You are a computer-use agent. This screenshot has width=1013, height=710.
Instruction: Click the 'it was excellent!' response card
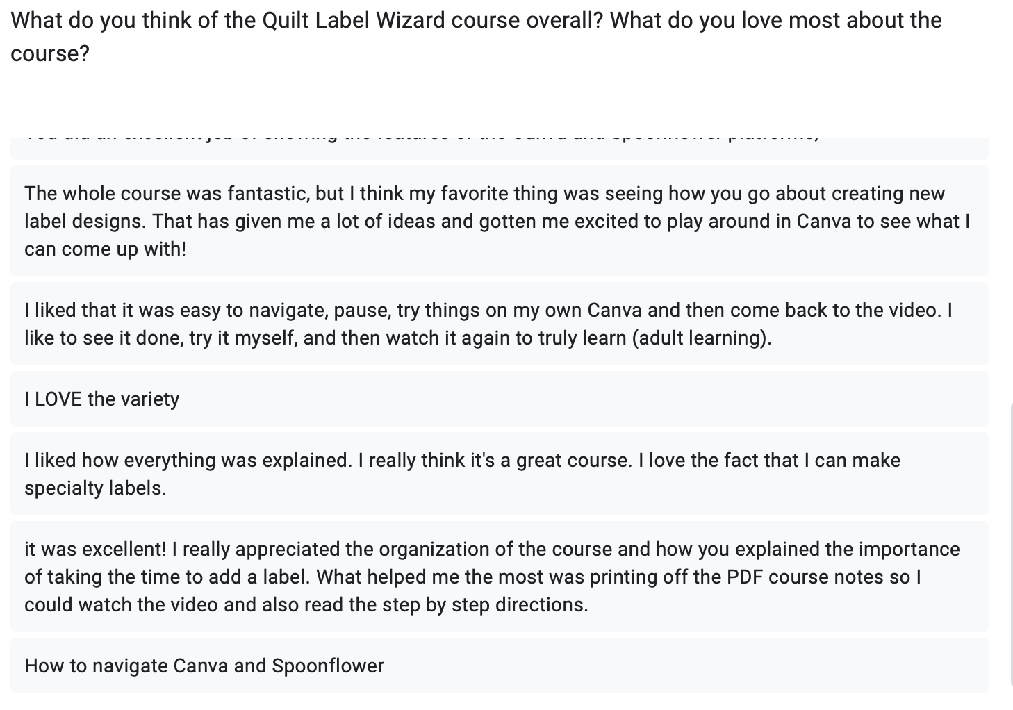click(x=499, y=577)
